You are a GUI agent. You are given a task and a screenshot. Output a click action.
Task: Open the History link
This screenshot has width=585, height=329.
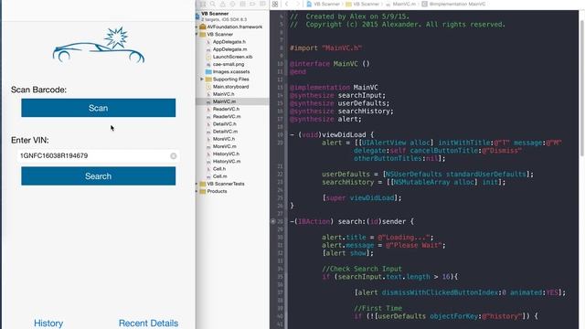[x=48, y=323]
